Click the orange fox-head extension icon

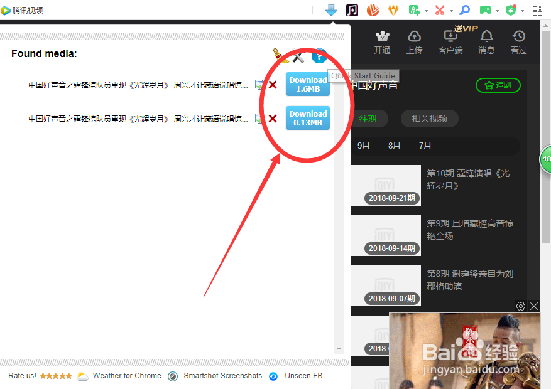pyautogui.click(x=393, y=11)
